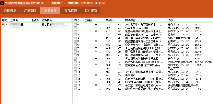Click title 现货23石雷鹏考研写作讲义英语
The width and height of the screenshot is (213, 104).
[x=144, y=72]
